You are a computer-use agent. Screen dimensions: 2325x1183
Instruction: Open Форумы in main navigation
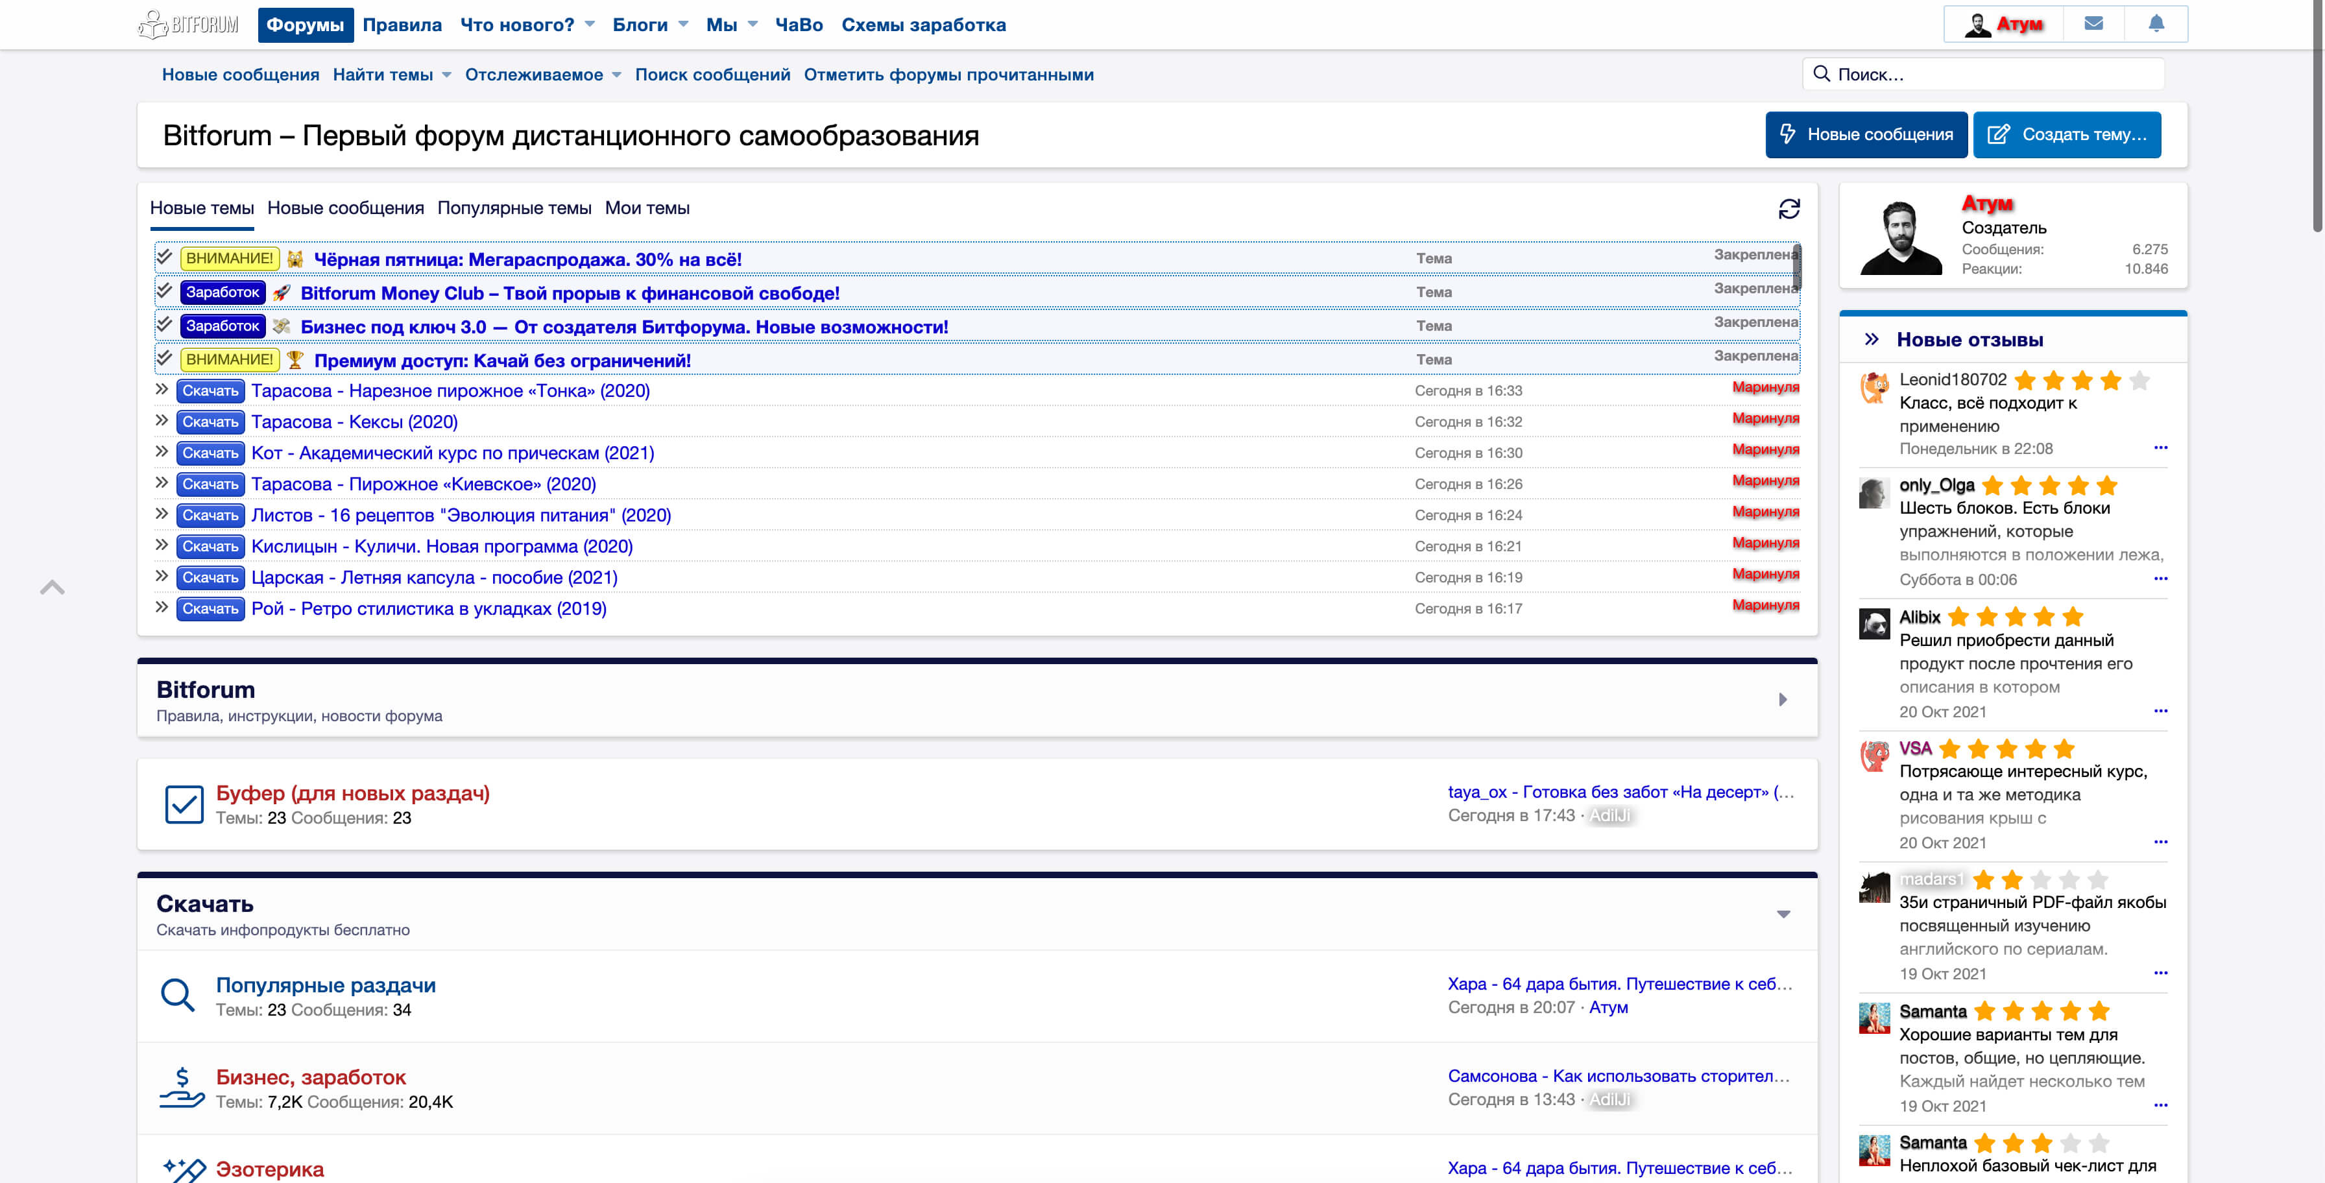305,25
